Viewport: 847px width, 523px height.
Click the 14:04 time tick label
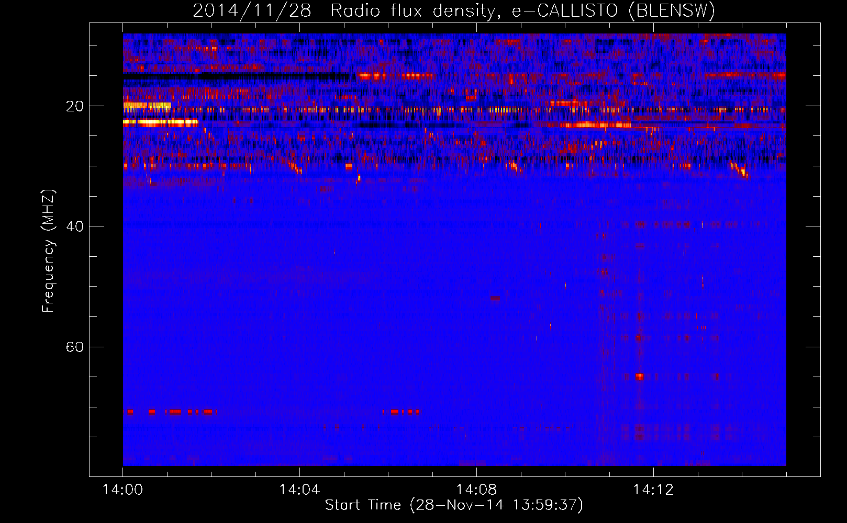(x=299, y=490)
